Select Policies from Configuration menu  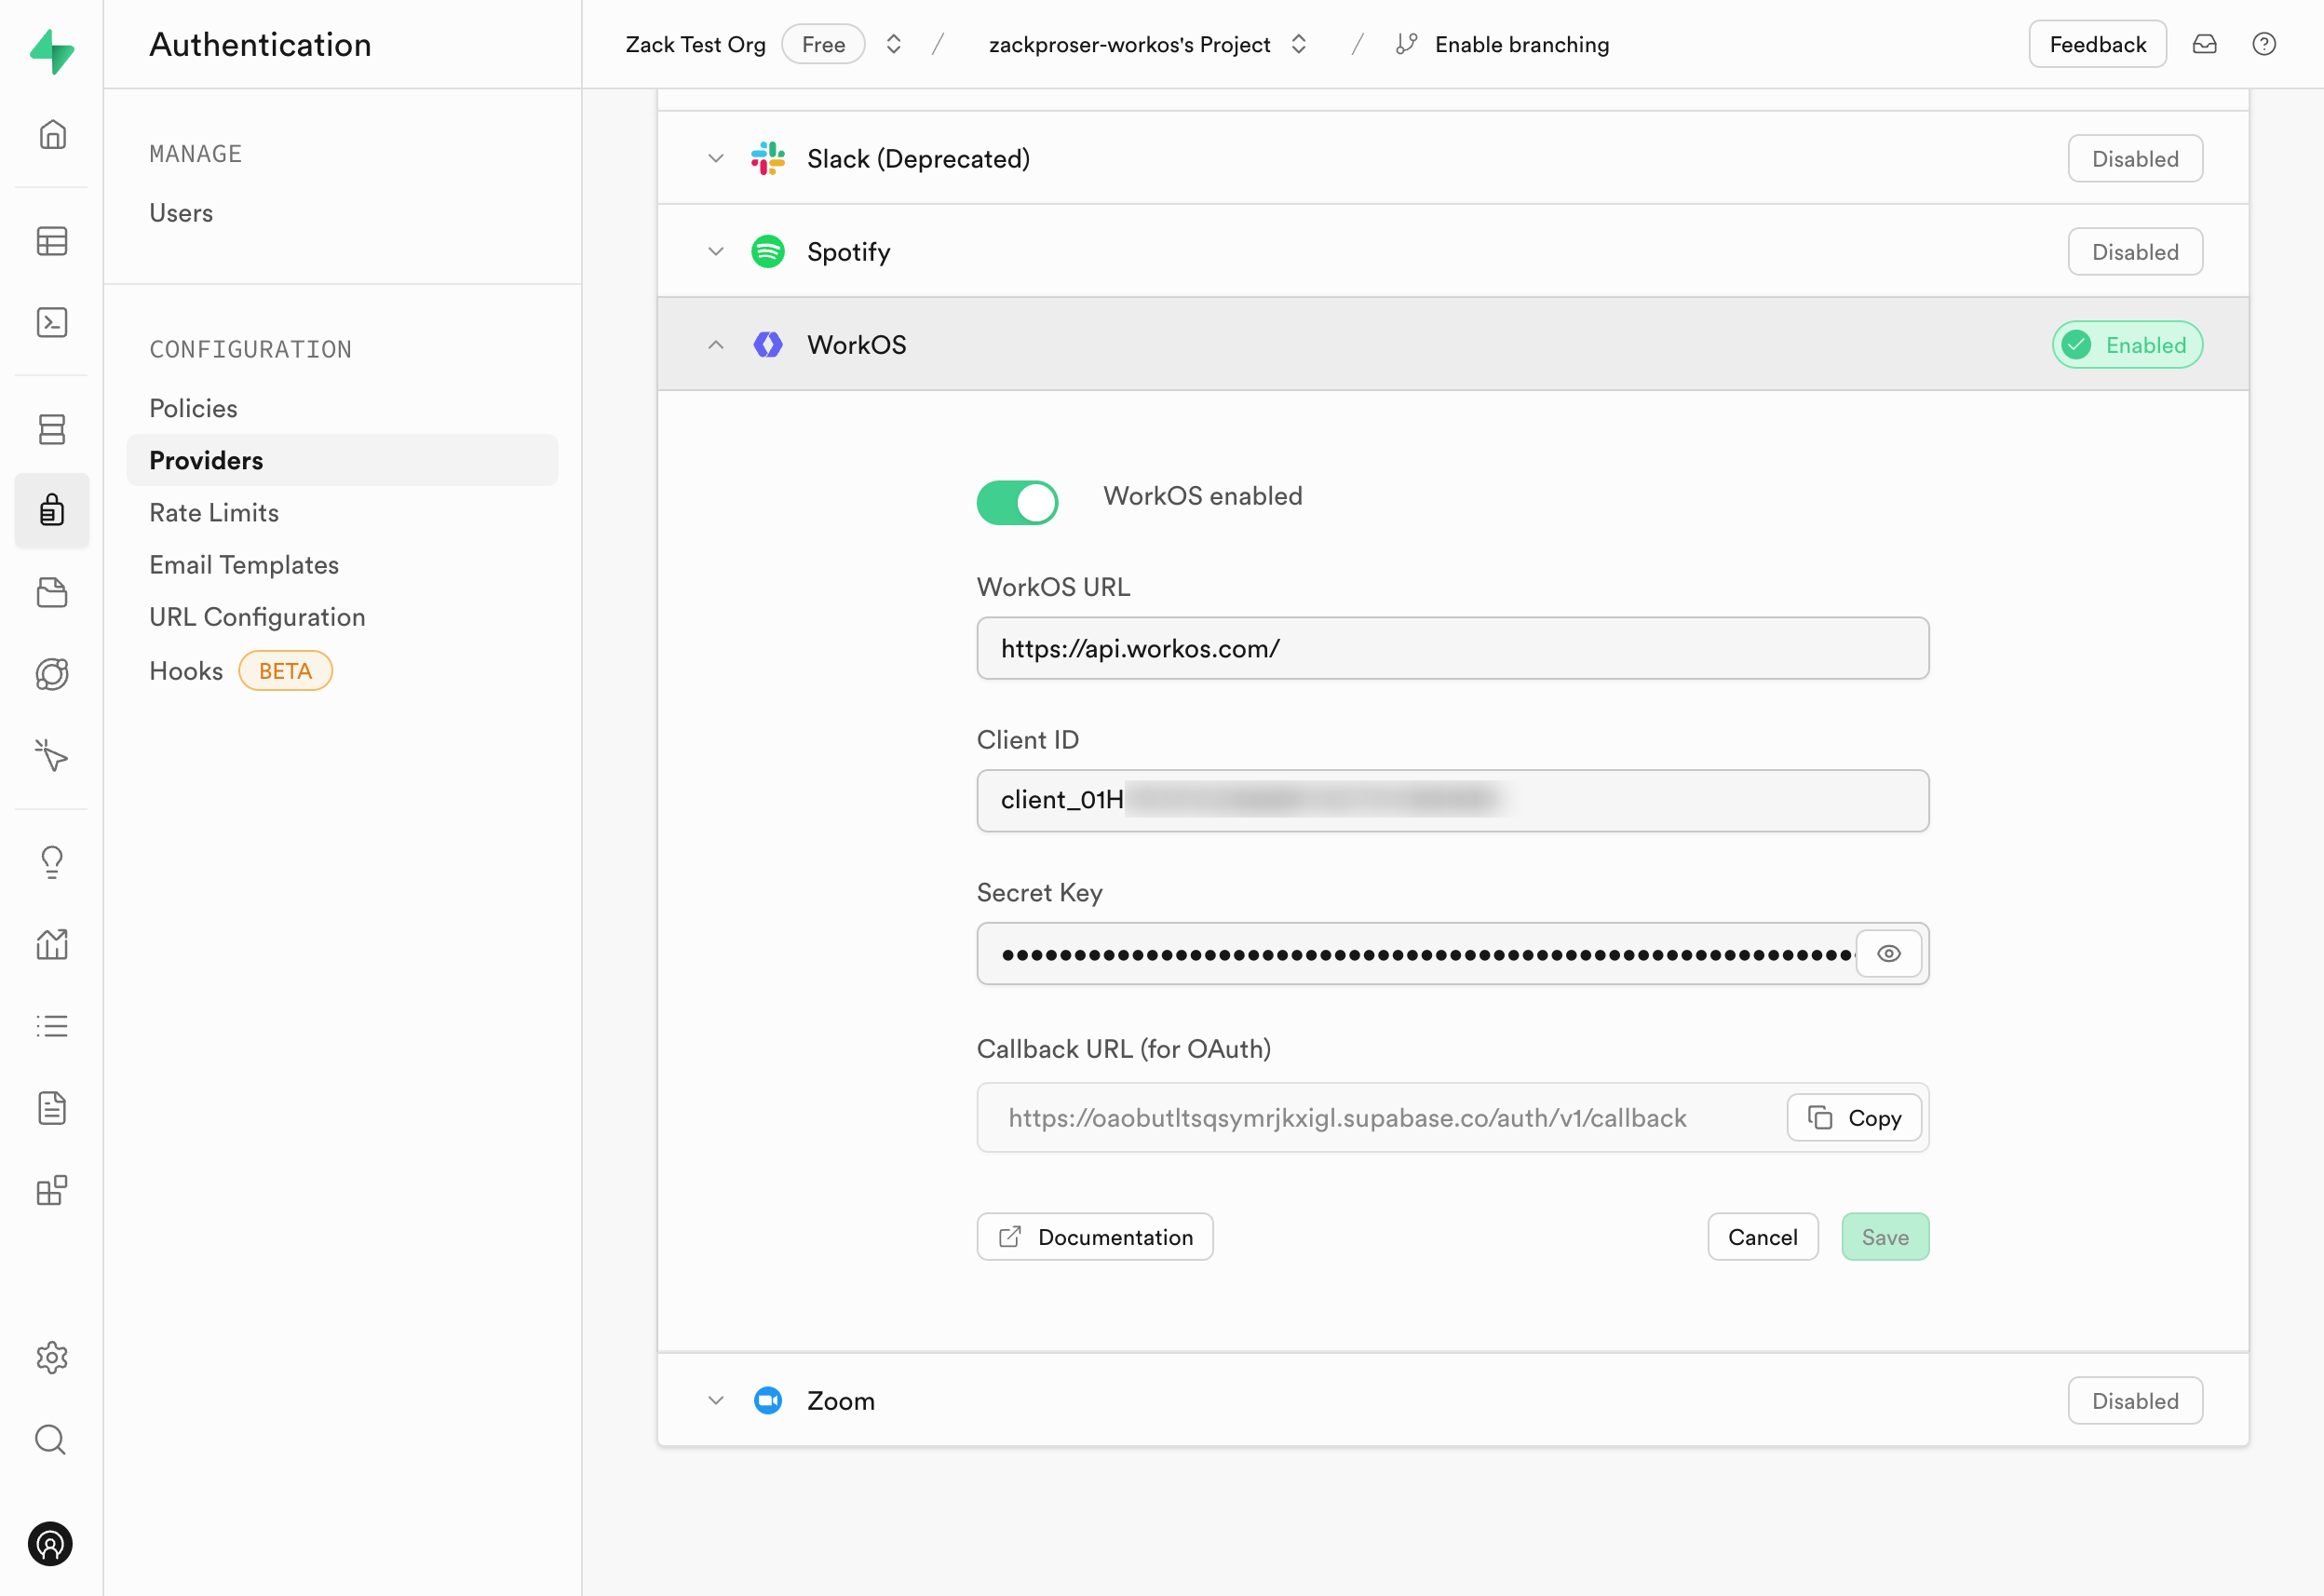click(x=193, y=408)
